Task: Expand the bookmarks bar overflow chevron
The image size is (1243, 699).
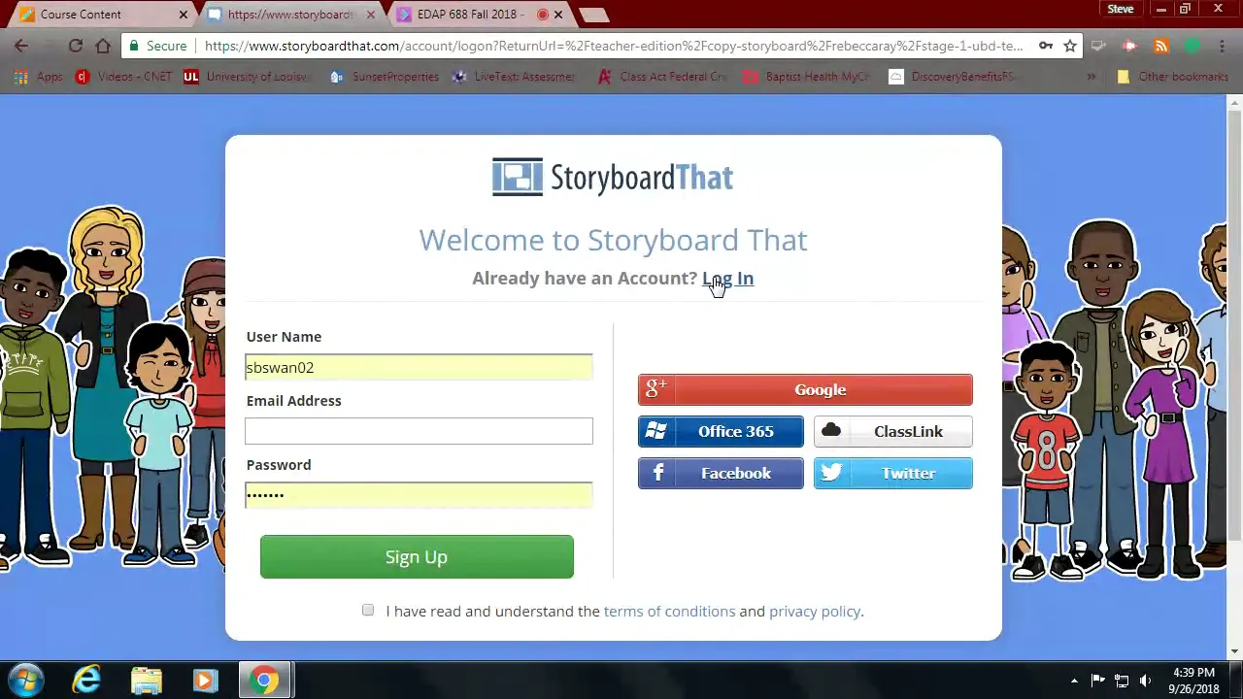Action: coord(1092,77)
